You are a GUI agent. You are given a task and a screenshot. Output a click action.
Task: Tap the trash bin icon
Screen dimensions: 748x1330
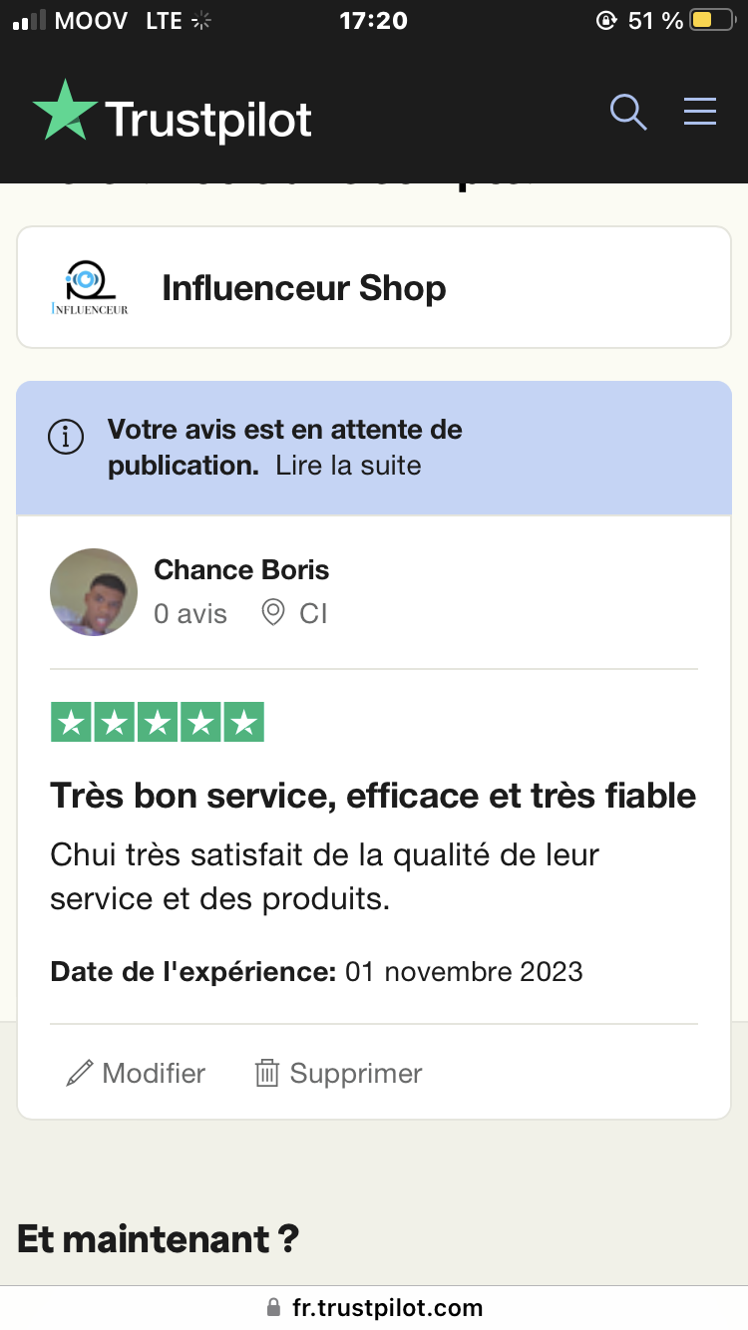pyautogui.click(x=267, y=1073)
